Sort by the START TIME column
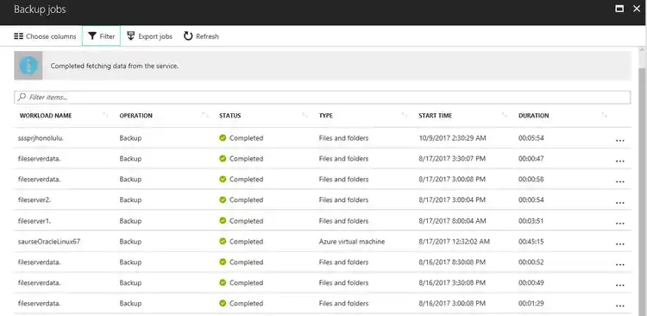This screenshot has height=316, width=647. [435, 116]
